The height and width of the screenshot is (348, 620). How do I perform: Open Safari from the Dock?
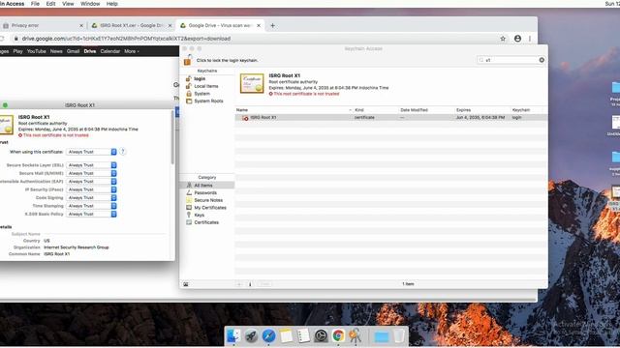coord(268,336)
